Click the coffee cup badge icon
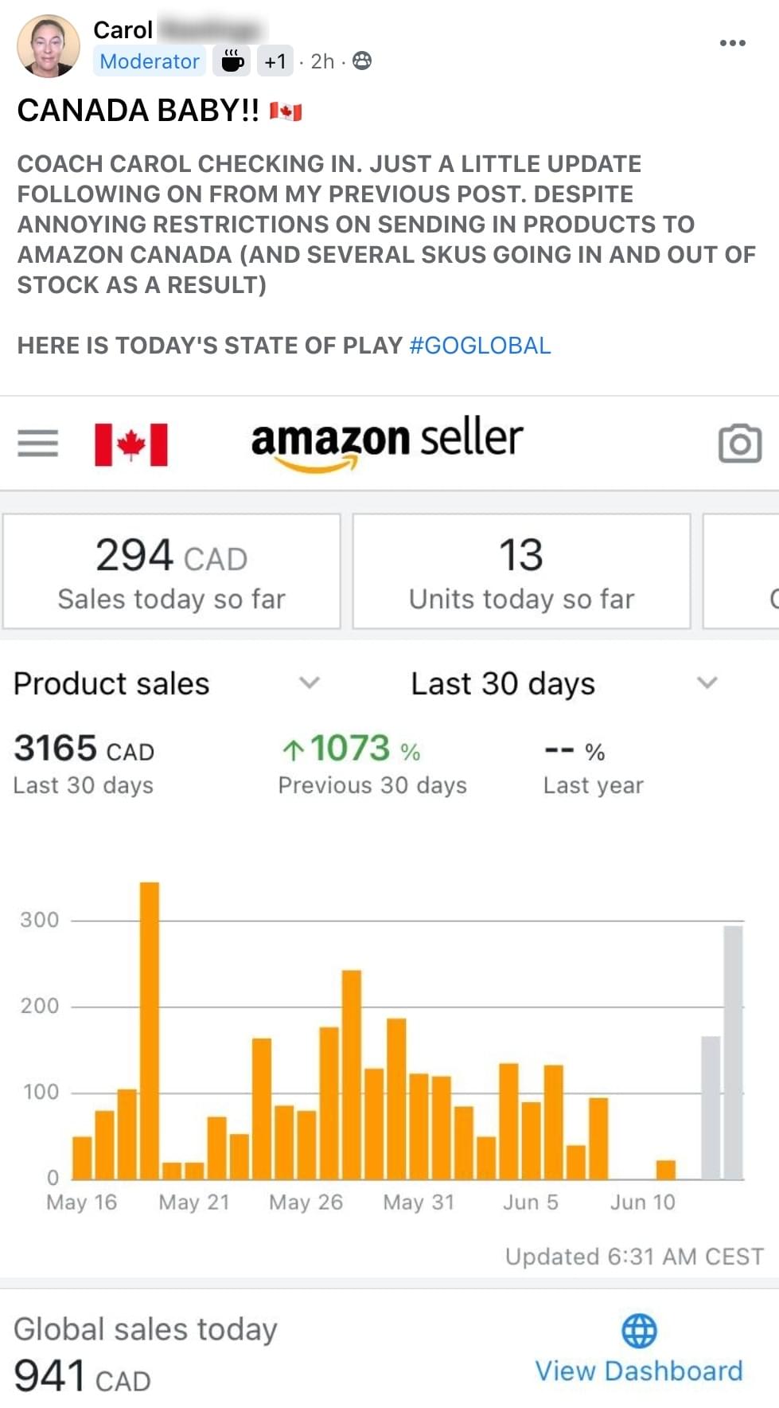 pos(232,61)
